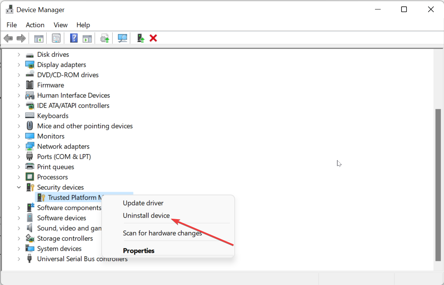Click the blue Help question mark icon
444x285 pixels.
[x=74, y=38]
